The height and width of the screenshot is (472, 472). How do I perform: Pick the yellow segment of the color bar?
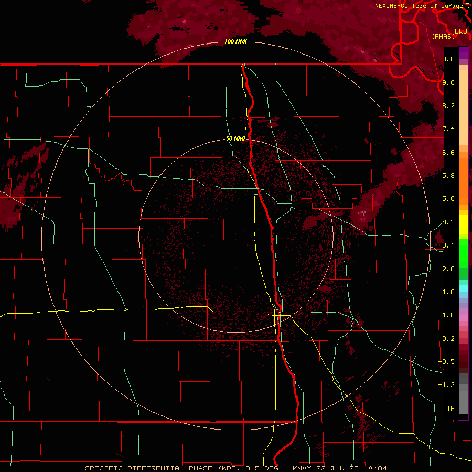point(463,224)
